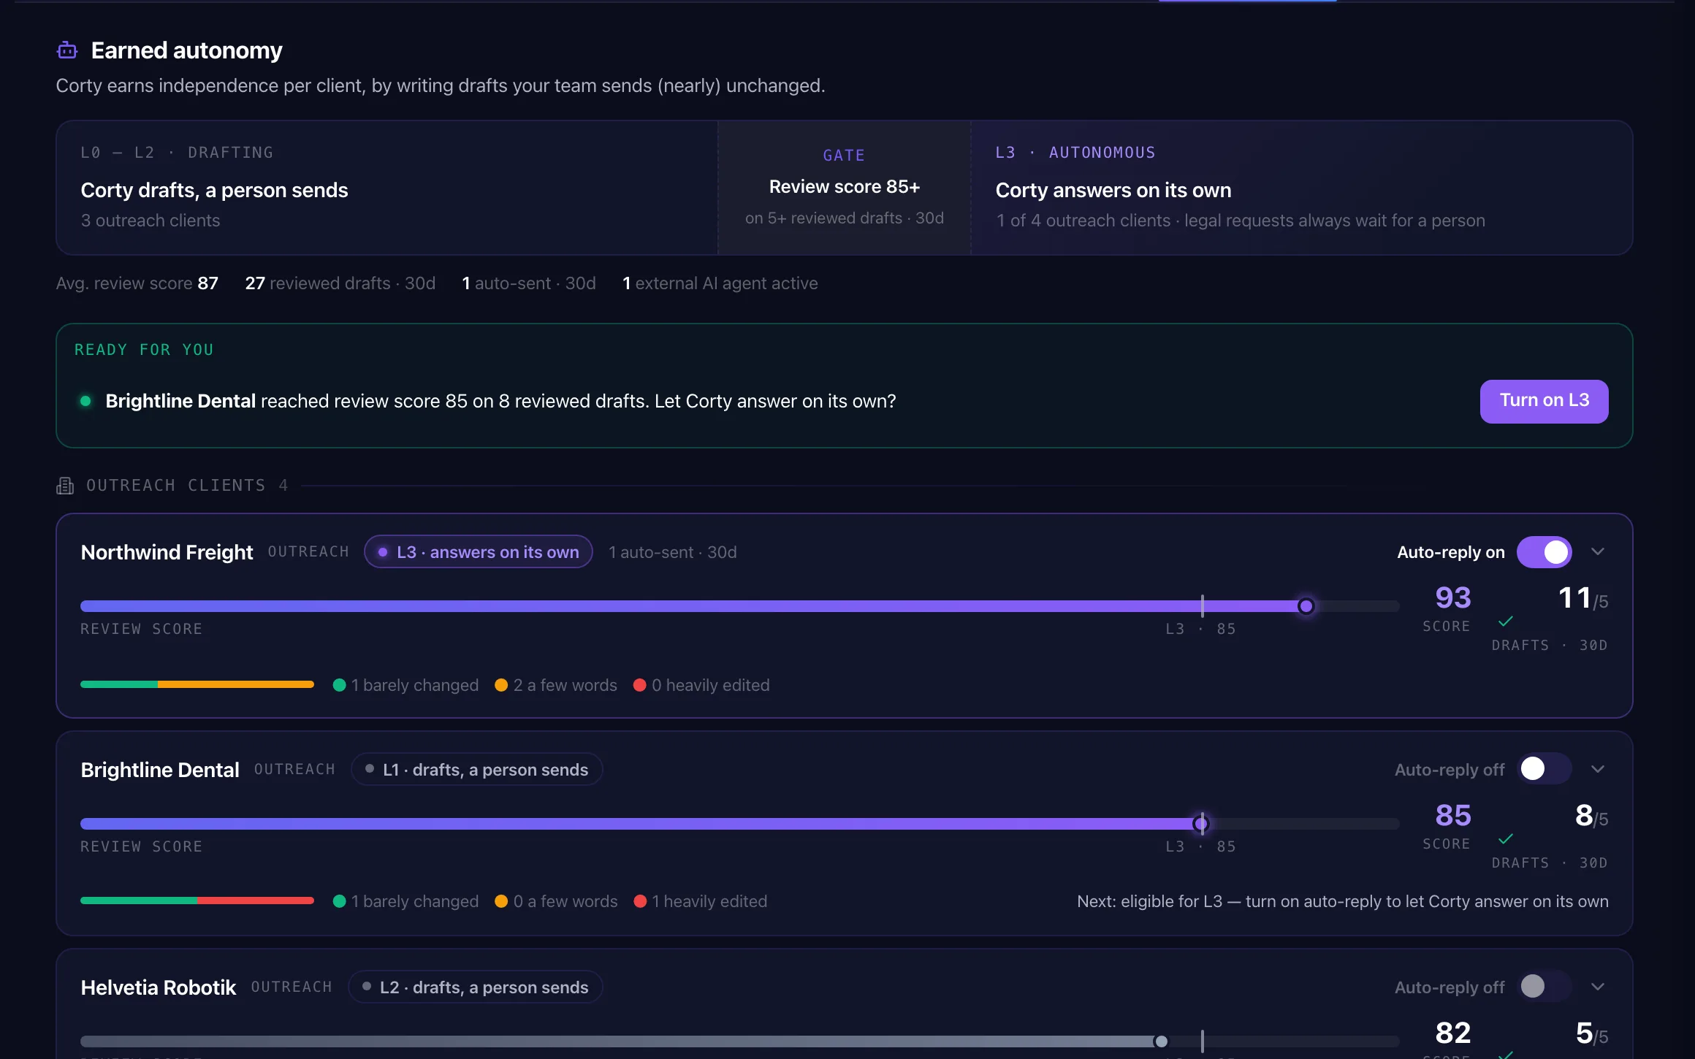
Task: Click 'Avg. review score 87' stat
Action: 137,283
